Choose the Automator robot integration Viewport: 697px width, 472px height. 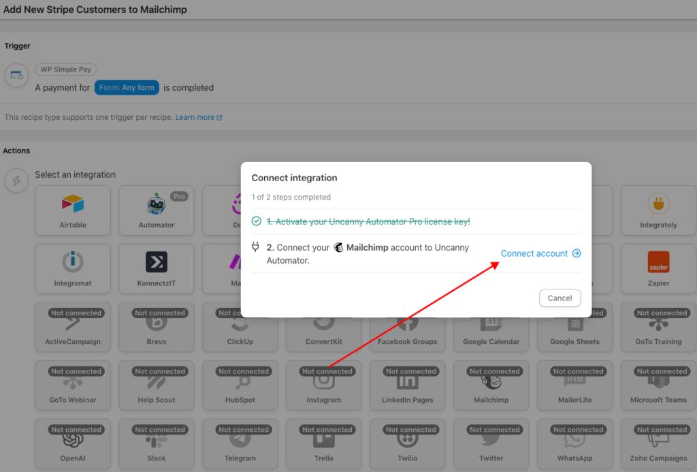(157, 209)
